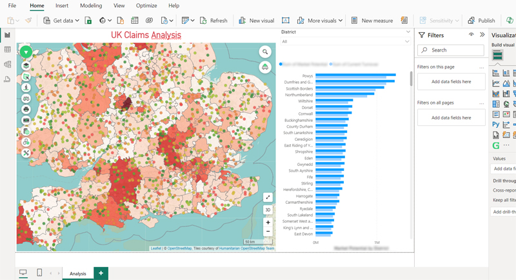The height and width of the screenshot is (280, 516).
Task: Refresh the report data
Action: point(213,21)
